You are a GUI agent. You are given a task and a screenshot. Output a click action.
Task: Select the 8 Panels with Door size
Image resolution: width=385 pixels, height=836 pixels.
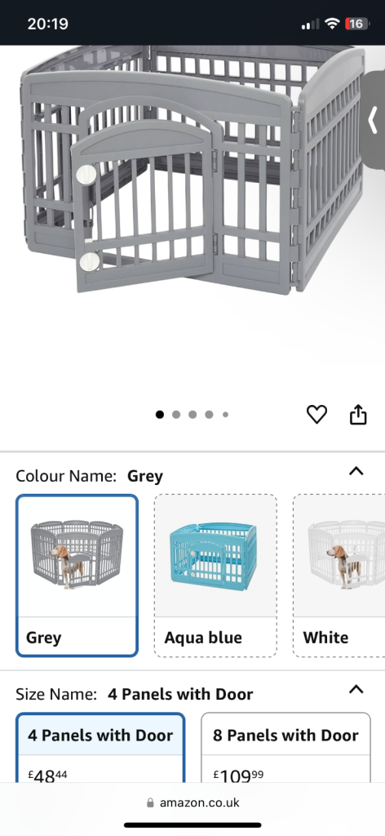(x=286, y=748)
